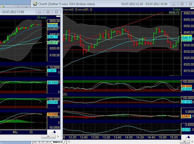Viewport: 194px width, 144px height.
Task: Go to previous sheet tab arrow
Action: (39, 142)
